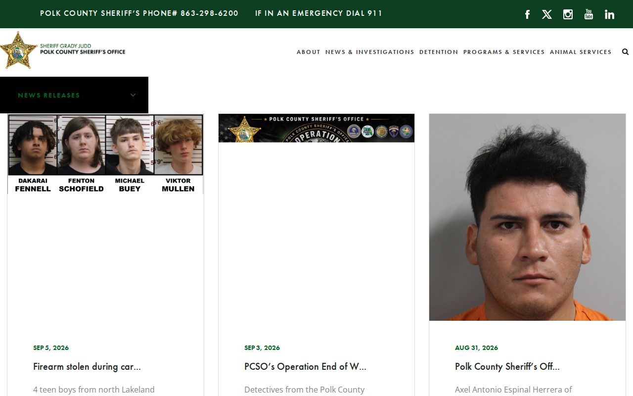This screenshot has height=396, width=633.
Task: Open the About menu
Action: click(309, 52)
